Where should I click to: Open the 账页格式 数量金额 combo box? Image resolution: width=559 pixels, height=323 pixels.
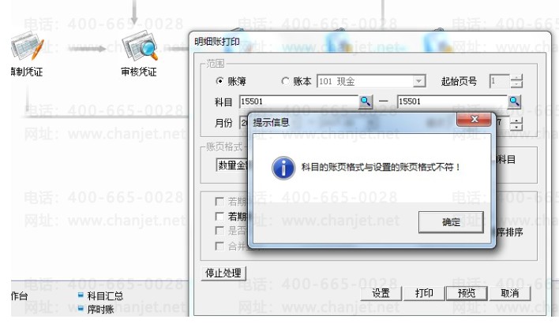pos(233,165)
